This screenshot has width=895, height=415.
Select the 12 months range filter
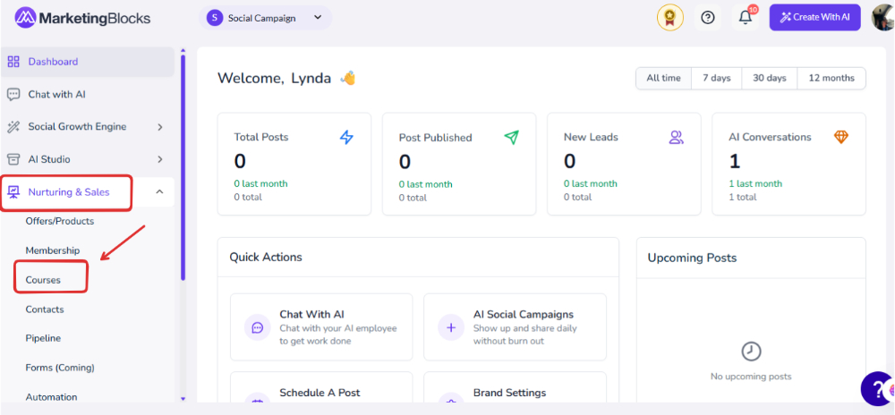(831, 78)
